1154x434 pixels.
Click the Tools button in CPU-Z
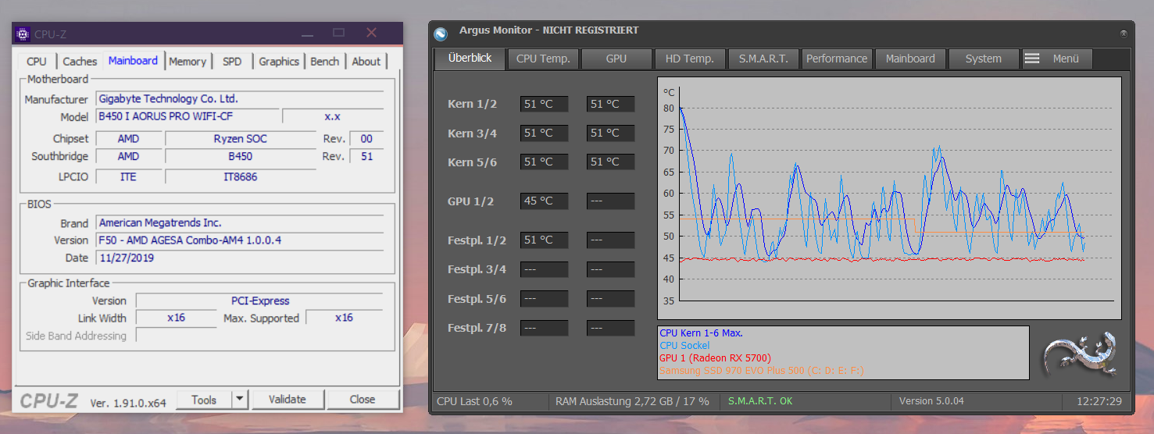click(204, 400)
